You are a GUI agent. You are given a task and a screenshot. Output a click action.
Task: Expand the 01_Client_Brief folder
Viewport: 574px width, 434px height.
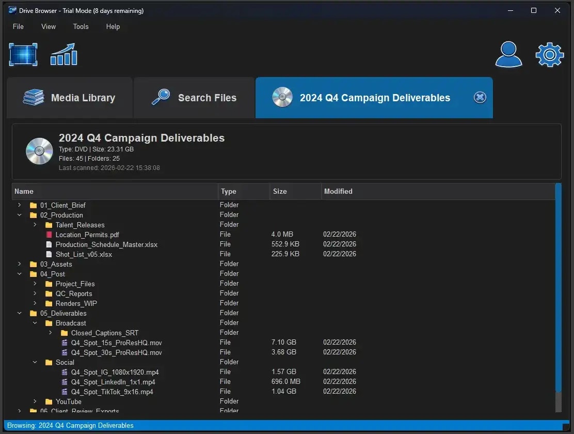pyautogui.click(x=19, y=205)
